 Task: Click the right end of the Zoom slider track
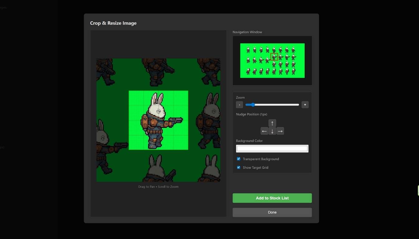click(x=298, y=105)
